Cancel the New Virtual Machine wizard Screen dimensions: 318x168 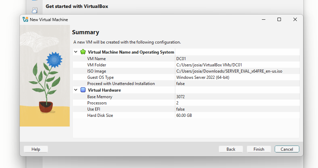[x=287, y=149]
